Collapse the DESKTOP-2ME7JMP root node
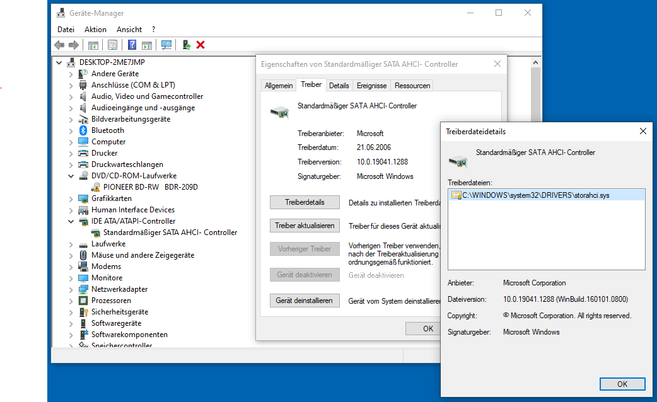The height and width of the screenshot is (402, 657). [59, 62]
